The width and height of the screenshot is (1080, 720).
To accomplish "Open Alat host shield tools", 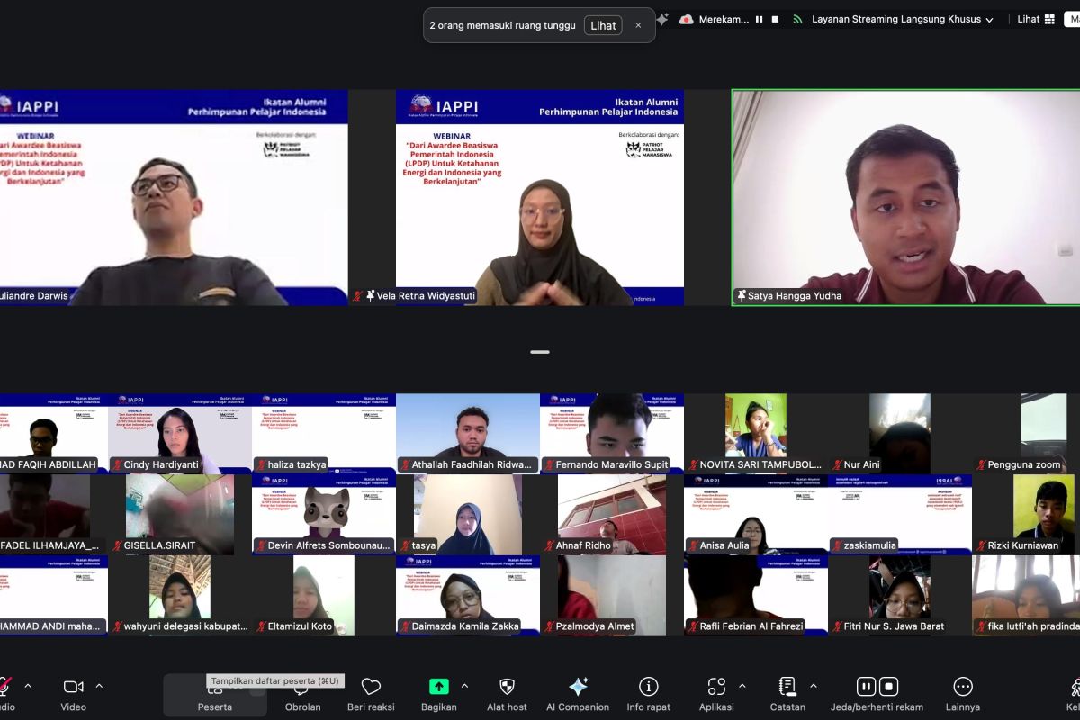I will pos(507,687).
